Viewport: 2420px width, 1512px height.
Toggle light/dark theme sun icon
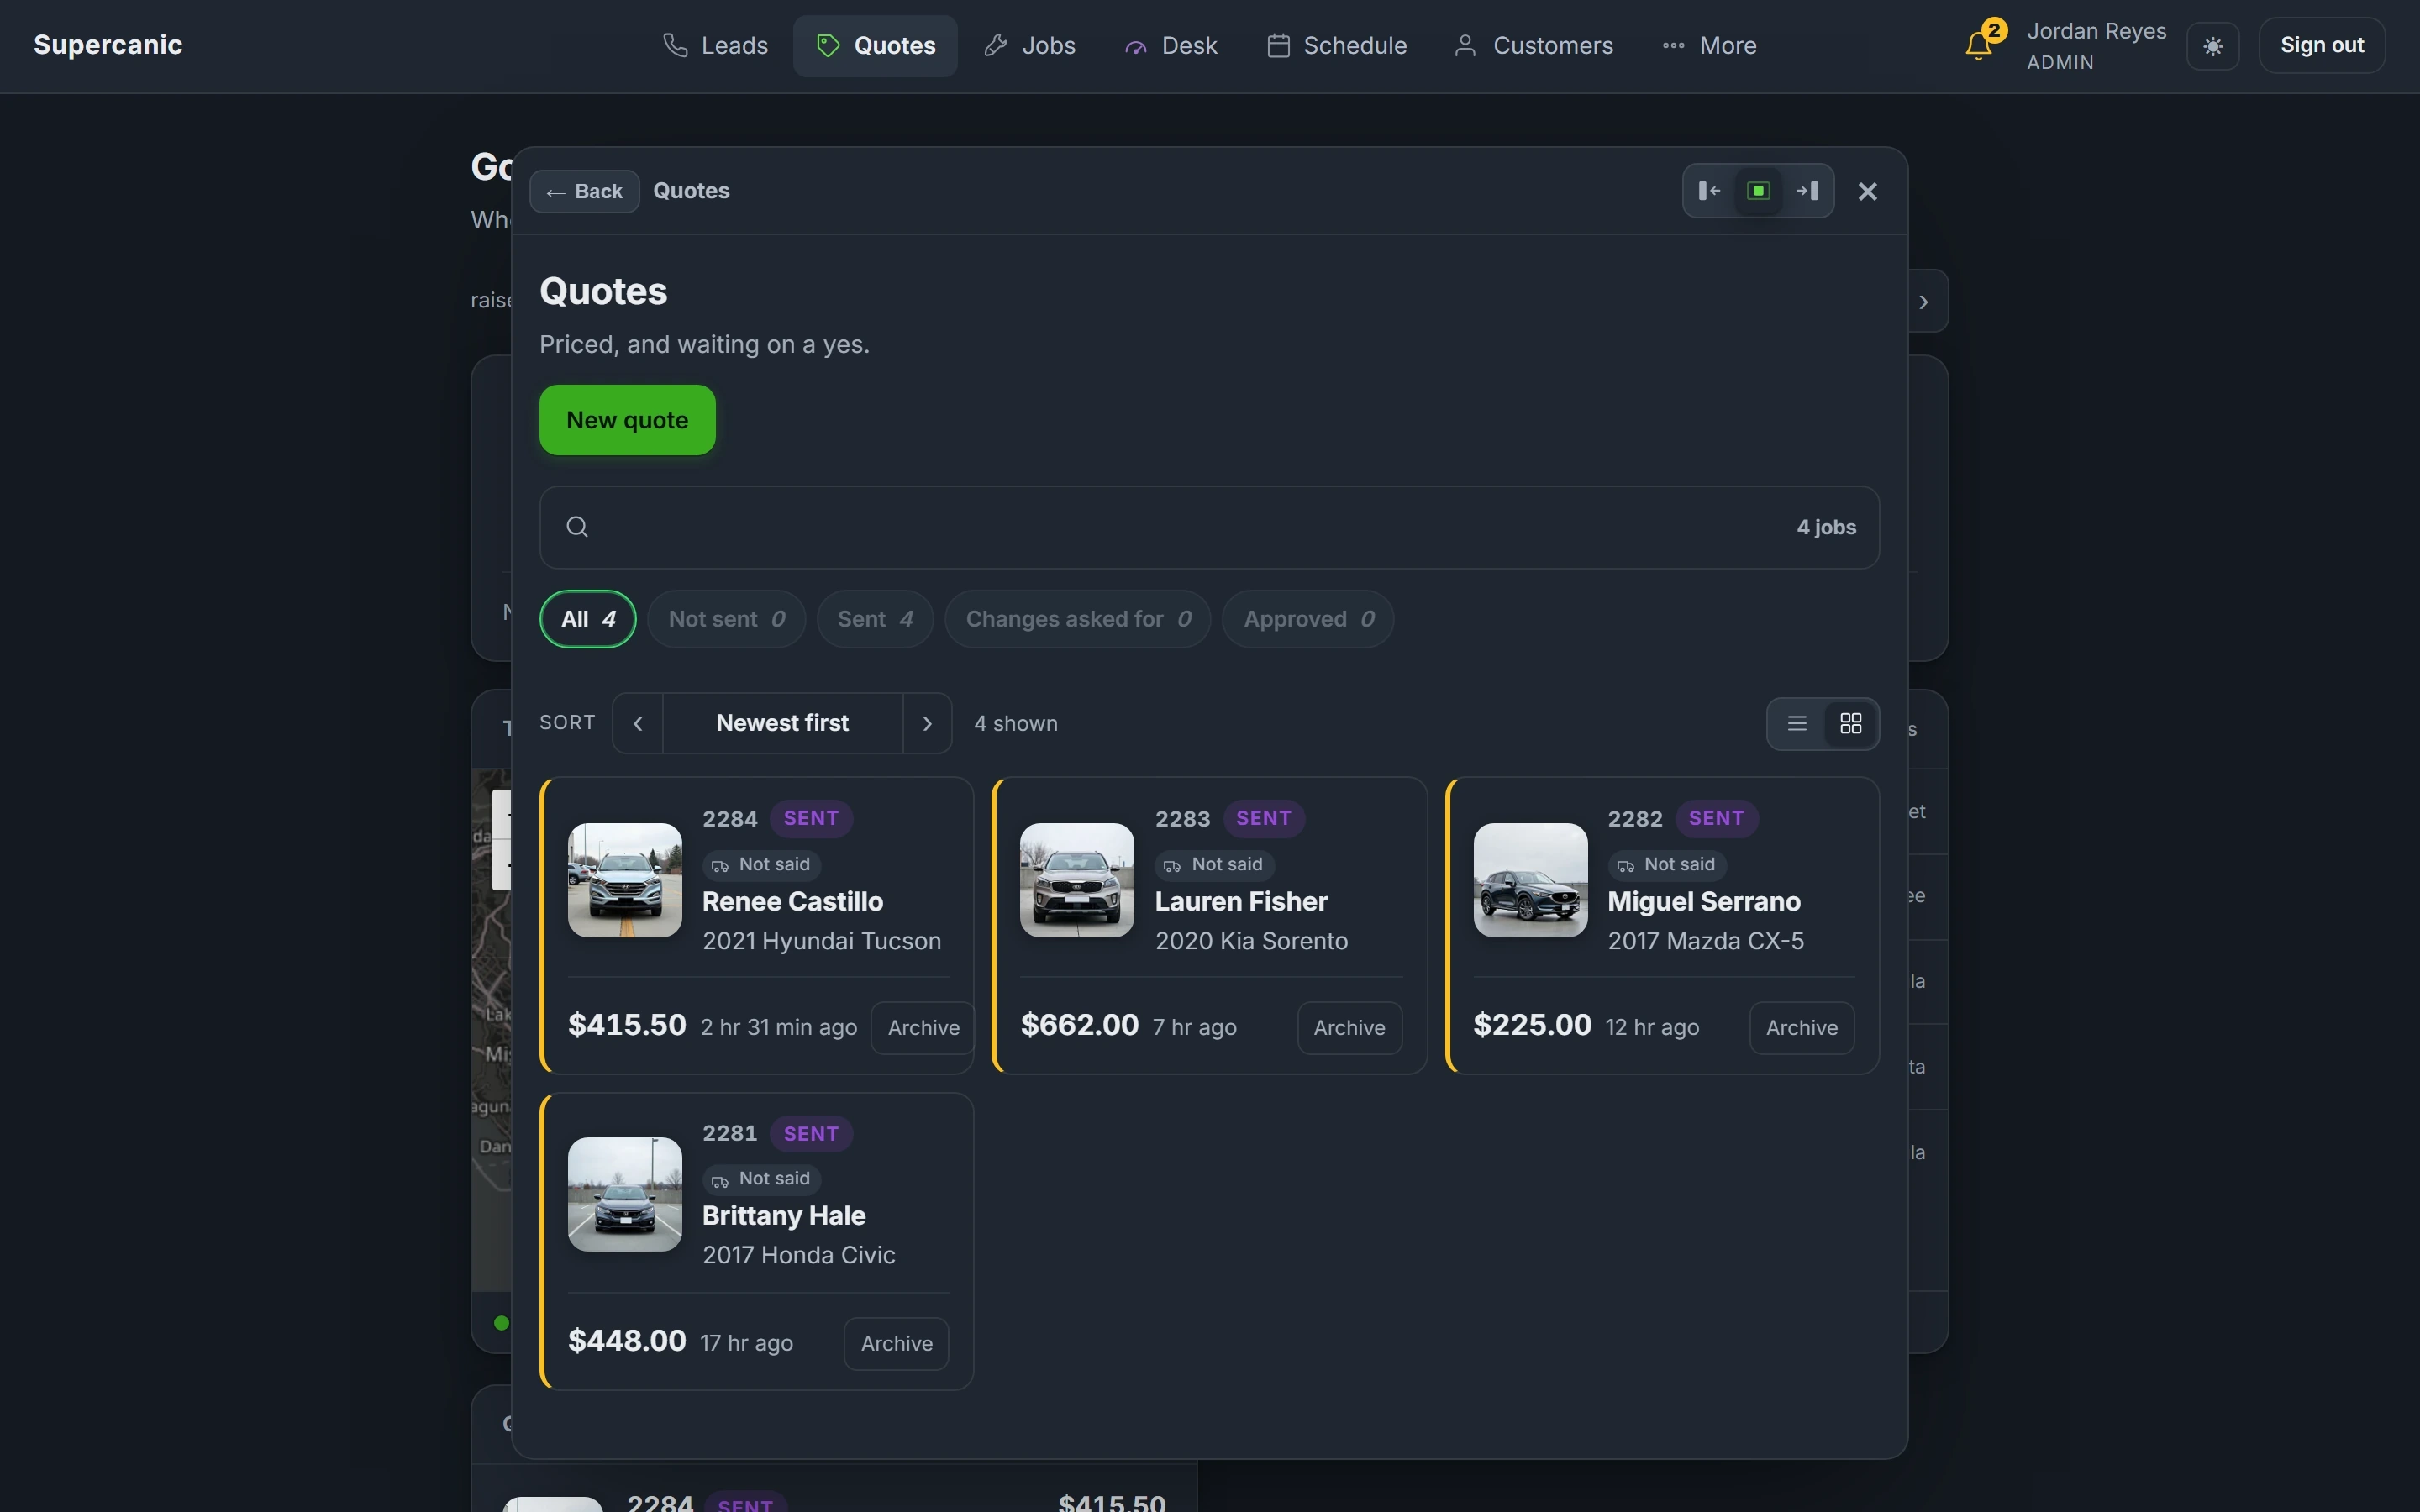point(2213,46)
